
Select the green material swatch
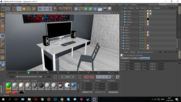click(8, 86)
